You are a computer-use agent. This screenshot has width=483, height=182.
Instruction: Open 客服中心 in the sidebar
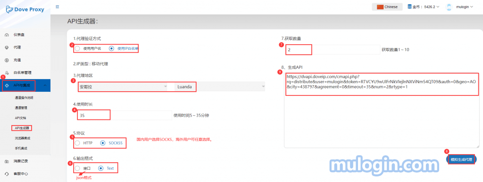click(x=21, y=174)
